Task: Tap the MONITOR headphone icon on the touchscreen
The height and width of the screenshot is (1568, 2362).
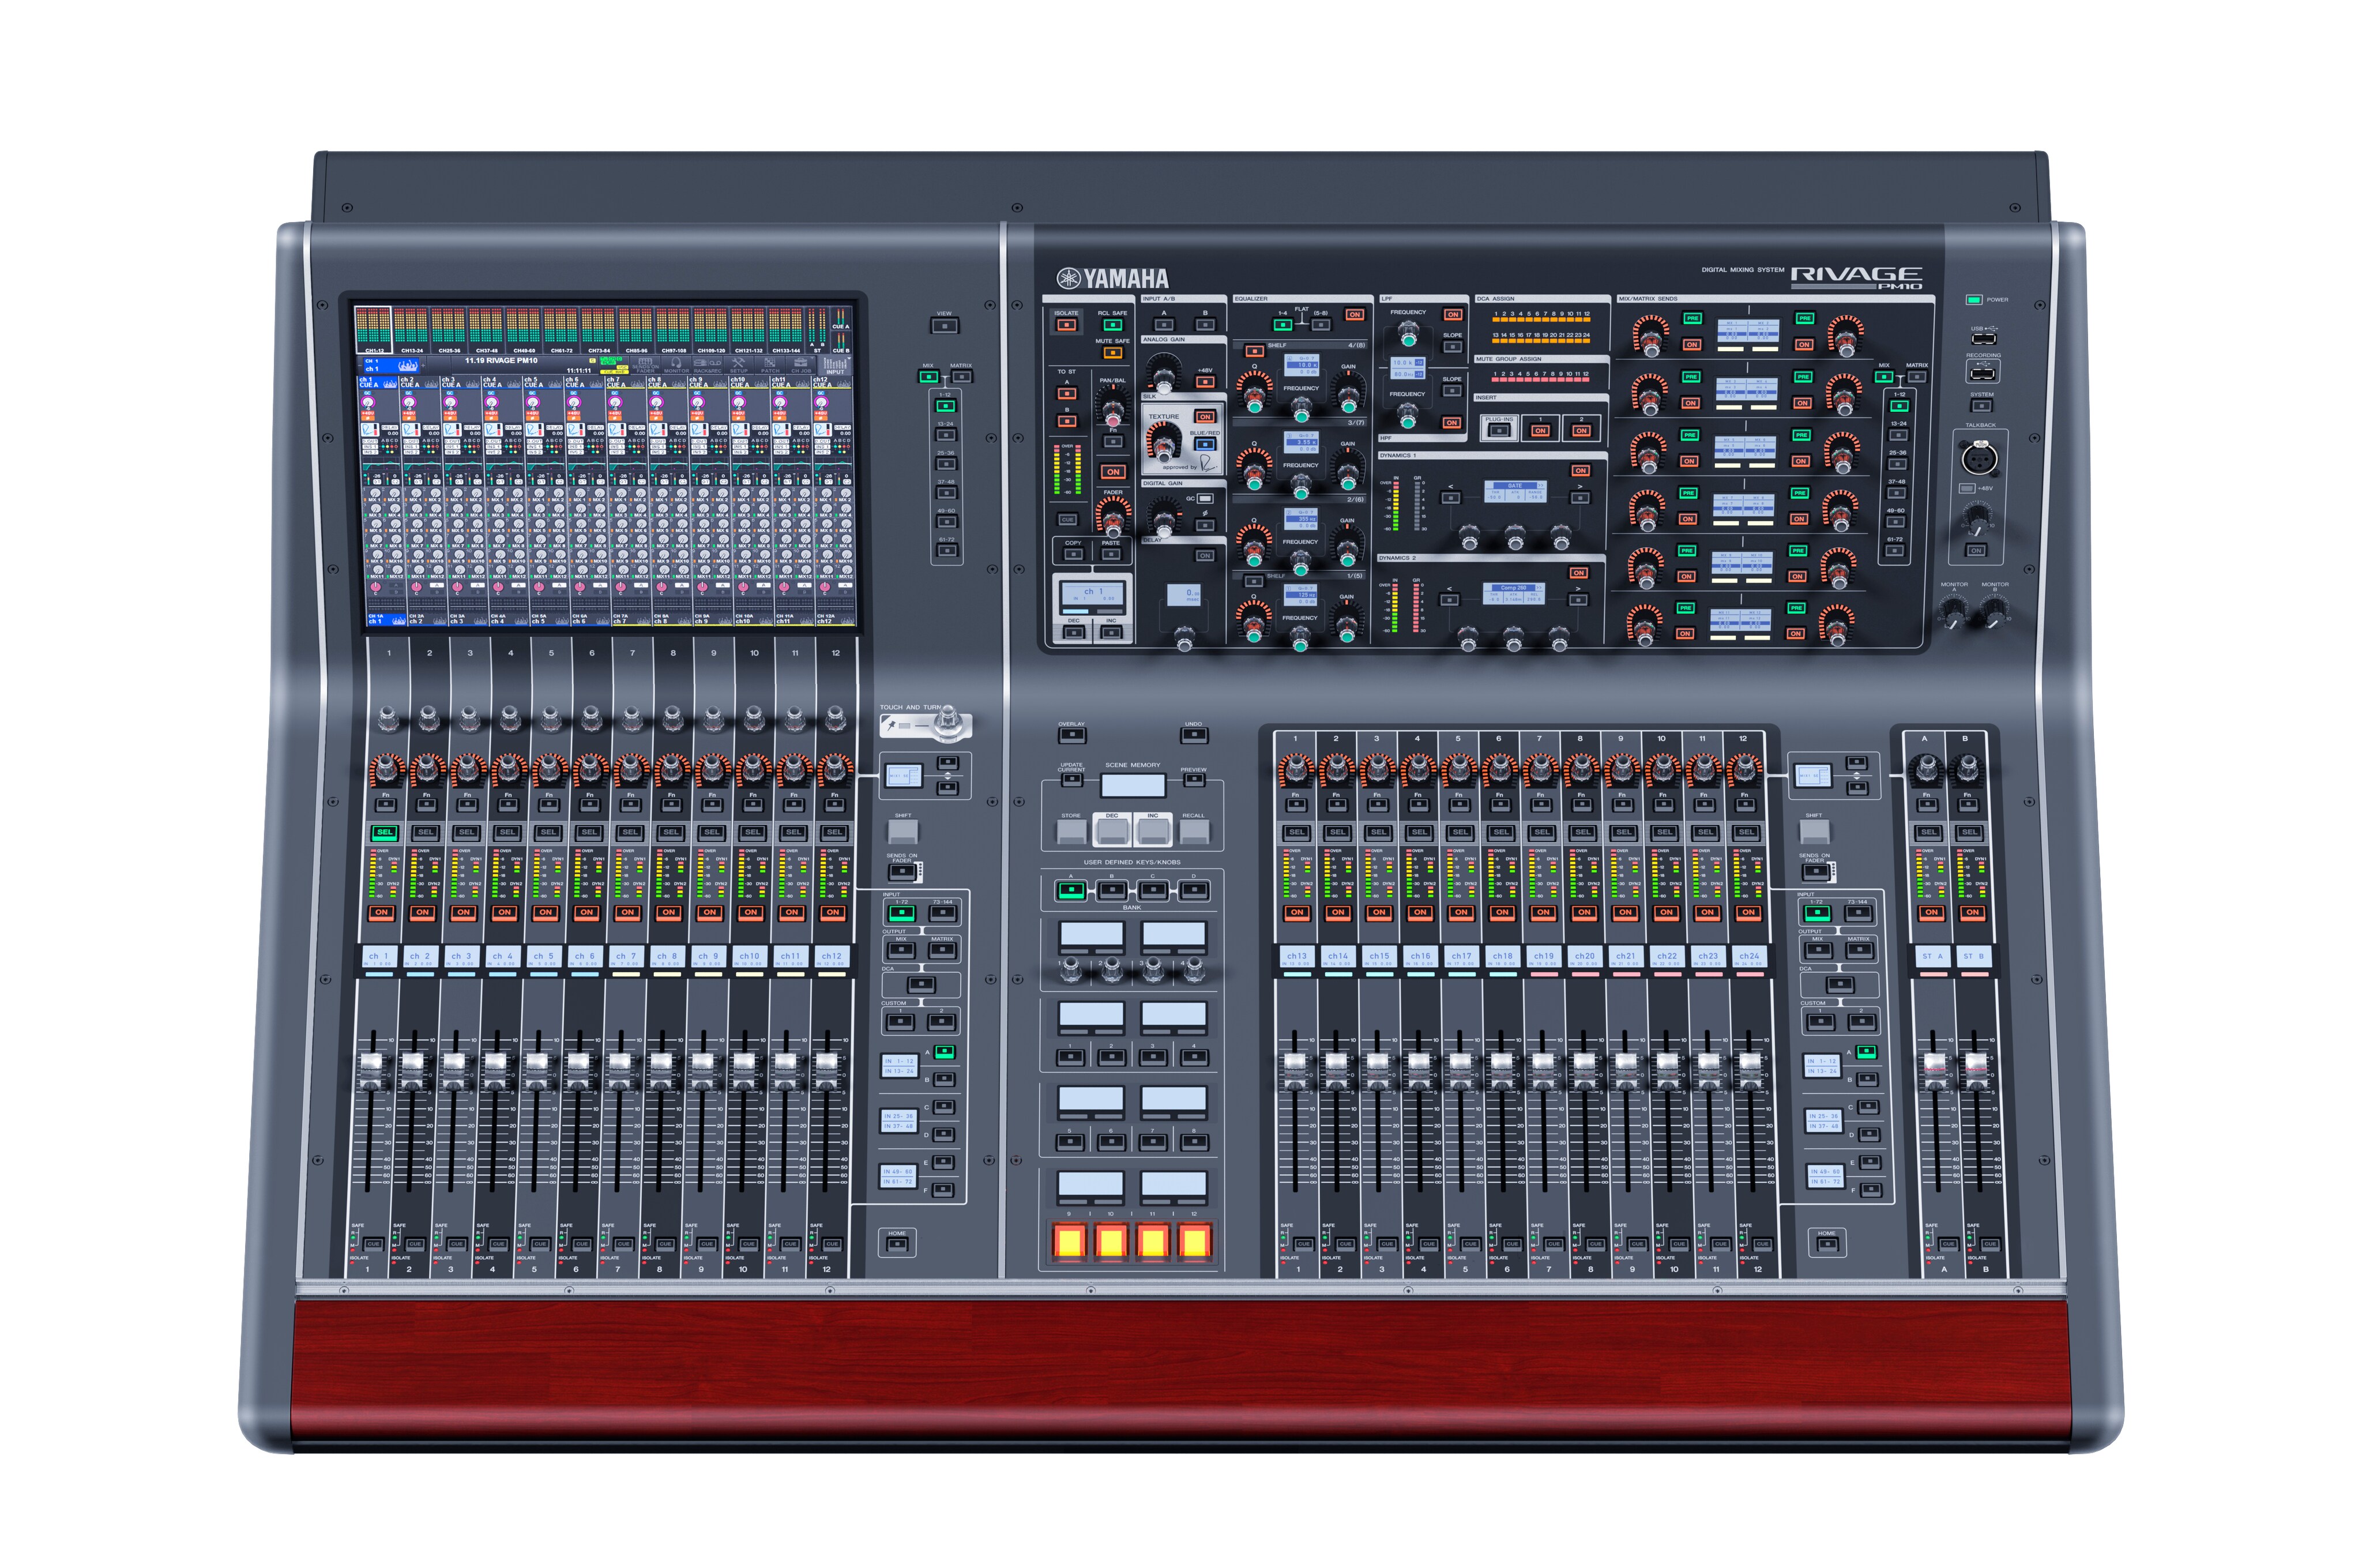Action: pos(677,367)
